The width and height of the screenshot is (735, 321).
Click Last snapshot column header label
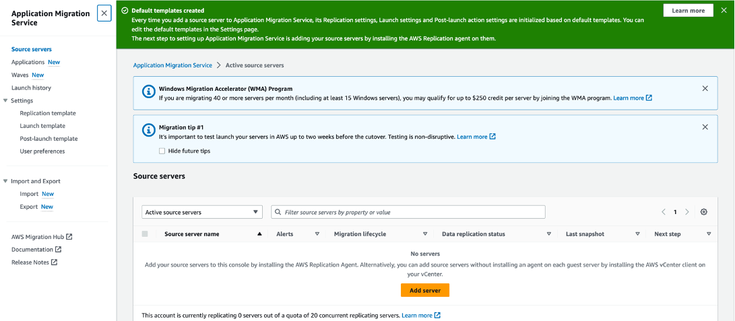click(585, 234)
